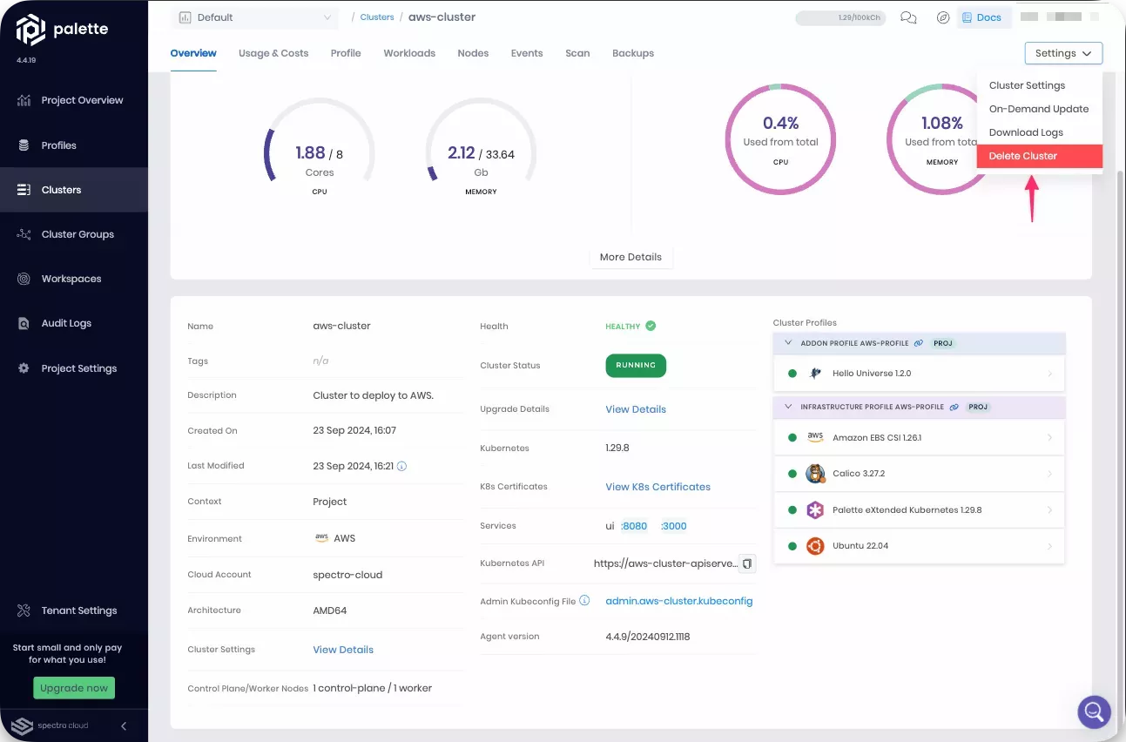The width and height of the screenshot is (1126, 742).
Task: Switch to the Workloads tab
Action: coord(409,53)
